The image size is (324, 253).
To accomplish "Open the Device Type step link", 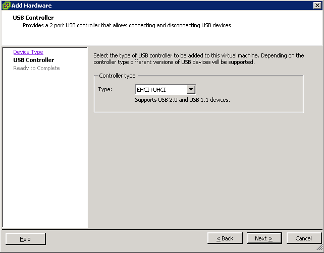I will tap(28, 52).
